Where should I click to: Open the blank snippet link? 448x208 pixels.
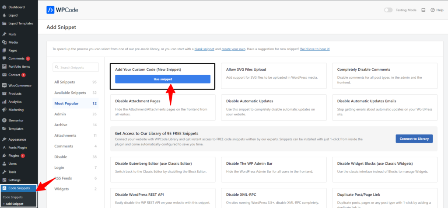205,49
